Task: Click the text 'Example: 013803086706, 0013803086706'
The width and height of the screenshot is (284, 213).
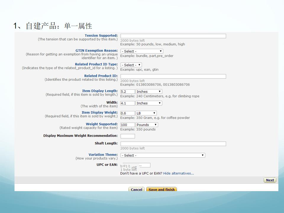Action: coord(155,85)
